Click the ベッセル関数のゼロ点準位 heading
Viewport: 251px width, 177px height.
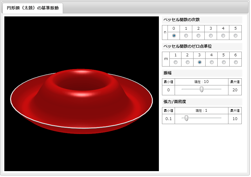click(x=188, y=46)
